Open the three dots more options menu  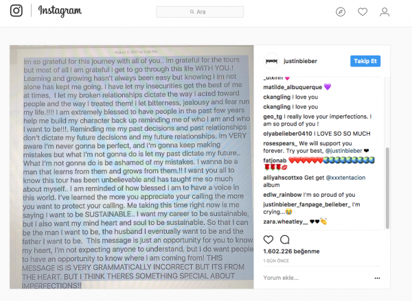(377, 278)
